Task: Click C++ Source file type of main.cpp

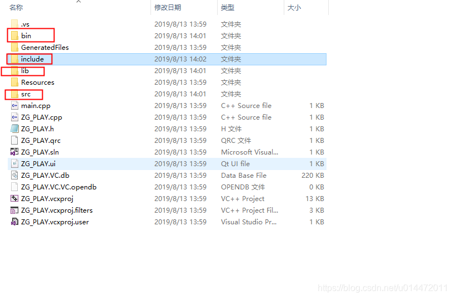Action: 246,106
